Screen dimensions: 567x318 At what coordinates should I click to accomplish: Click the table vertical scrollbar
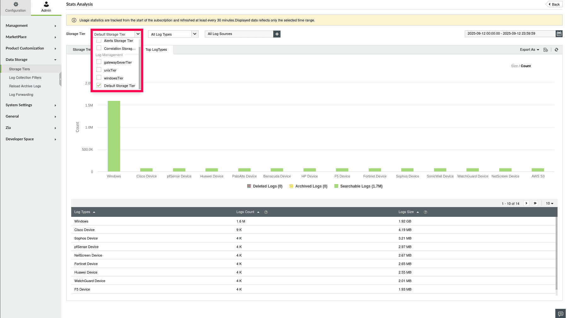click(556, 253)
